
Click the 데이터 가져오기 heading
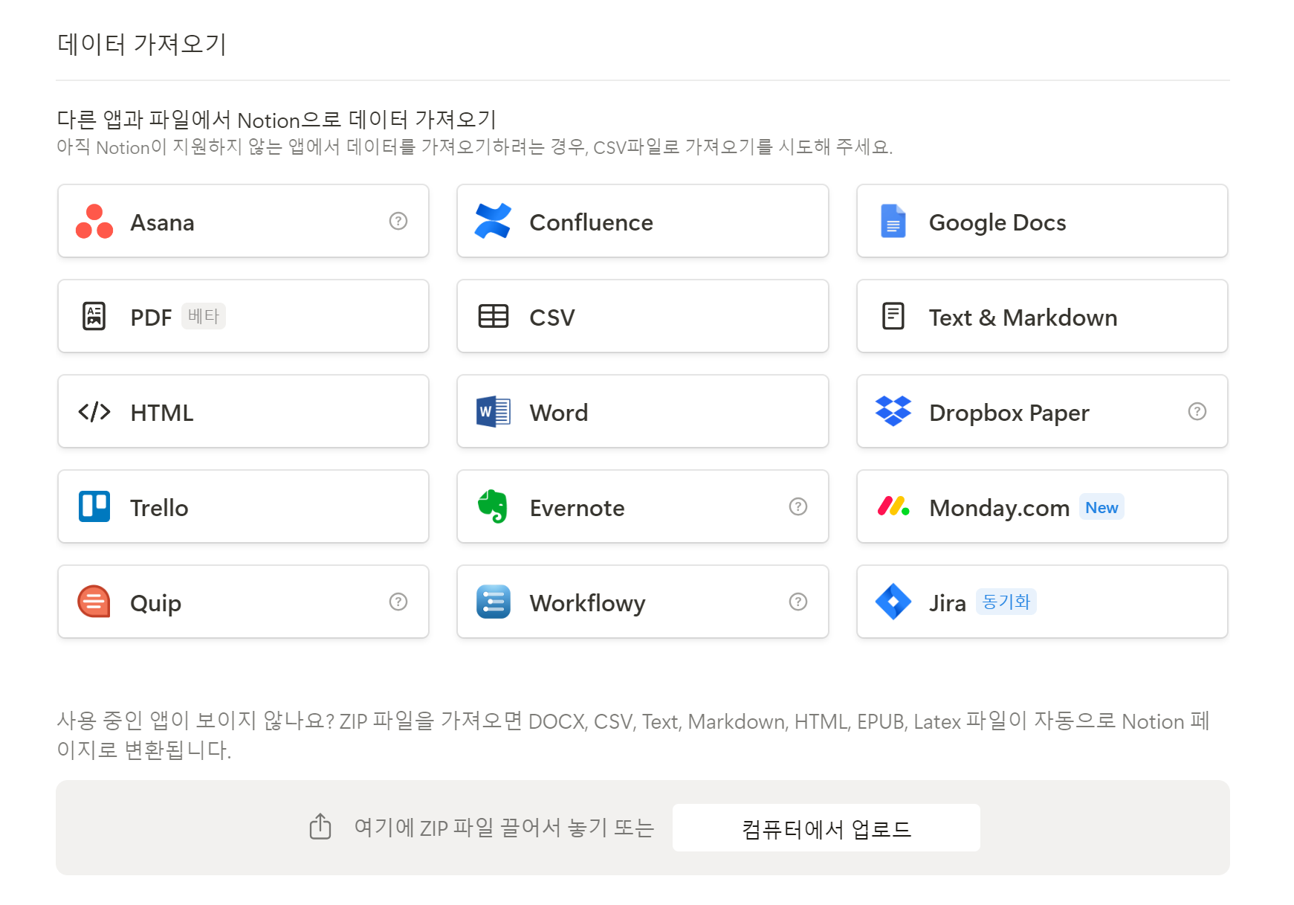[x=142, y=44]
